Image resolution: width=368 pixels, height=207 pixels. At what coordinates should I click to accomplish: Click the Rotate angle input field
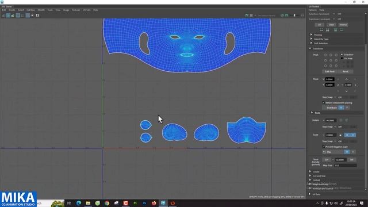coord(331,120)
